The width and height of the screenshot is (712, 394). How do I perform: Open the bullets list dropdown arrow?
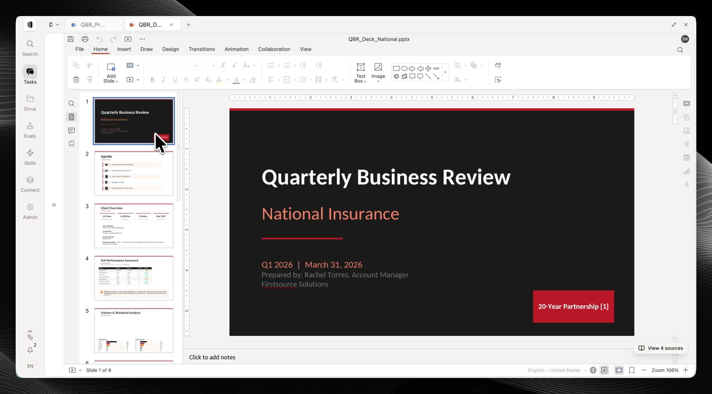[x=279, y=66]
